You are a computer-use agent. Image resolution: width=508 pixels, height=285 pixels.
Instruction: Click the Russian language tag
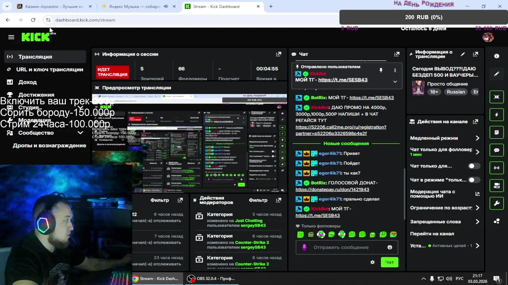tap(456, 92)
